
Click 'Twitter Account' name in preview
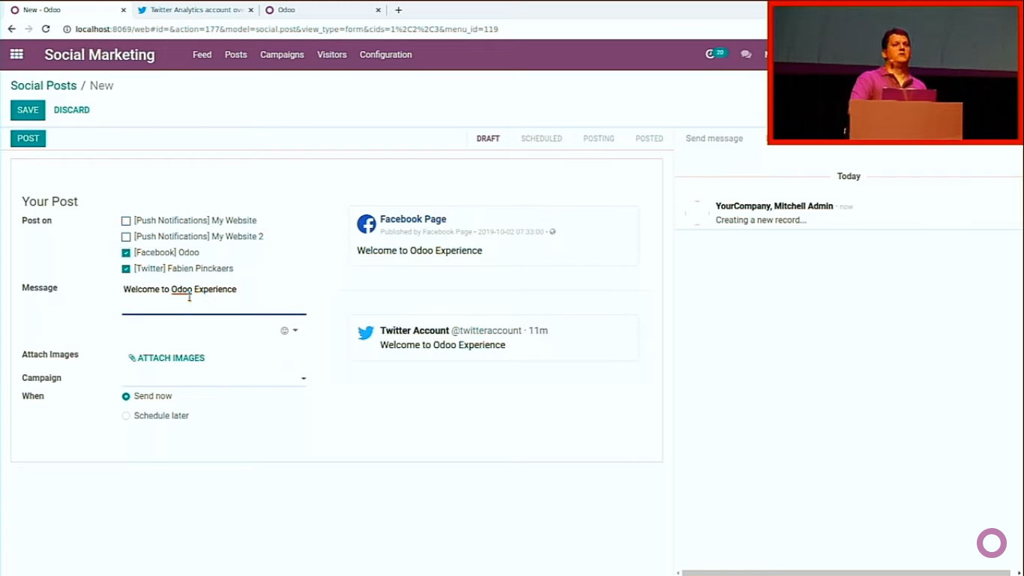414,331
